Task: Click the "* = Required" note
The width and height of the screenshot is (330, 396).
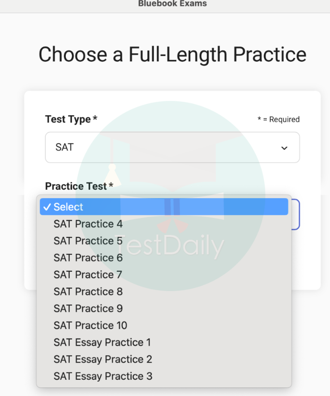Action: 279,119
